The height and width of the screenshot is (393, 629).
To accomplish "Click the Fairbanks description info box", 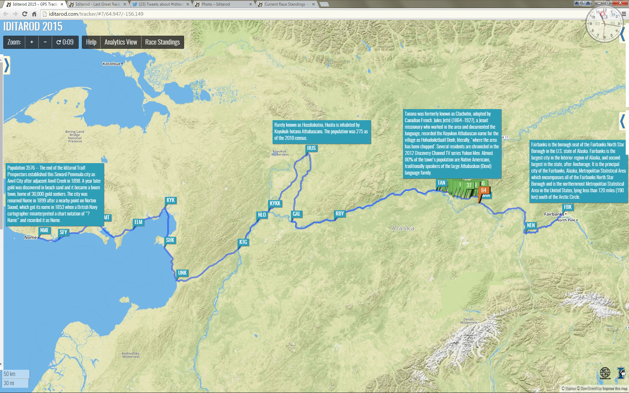I will 579,171.
